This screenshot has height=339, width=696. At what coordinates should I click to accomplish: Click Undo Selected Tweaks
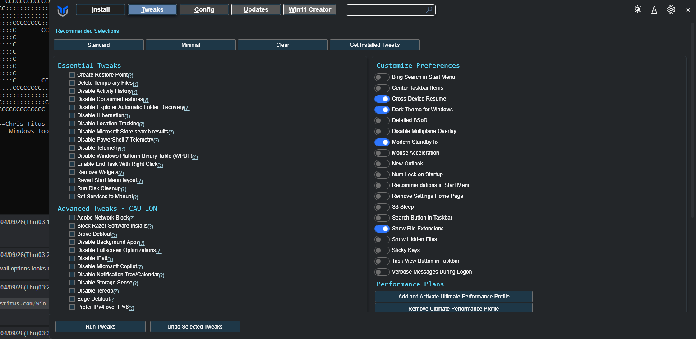point(195,327)
